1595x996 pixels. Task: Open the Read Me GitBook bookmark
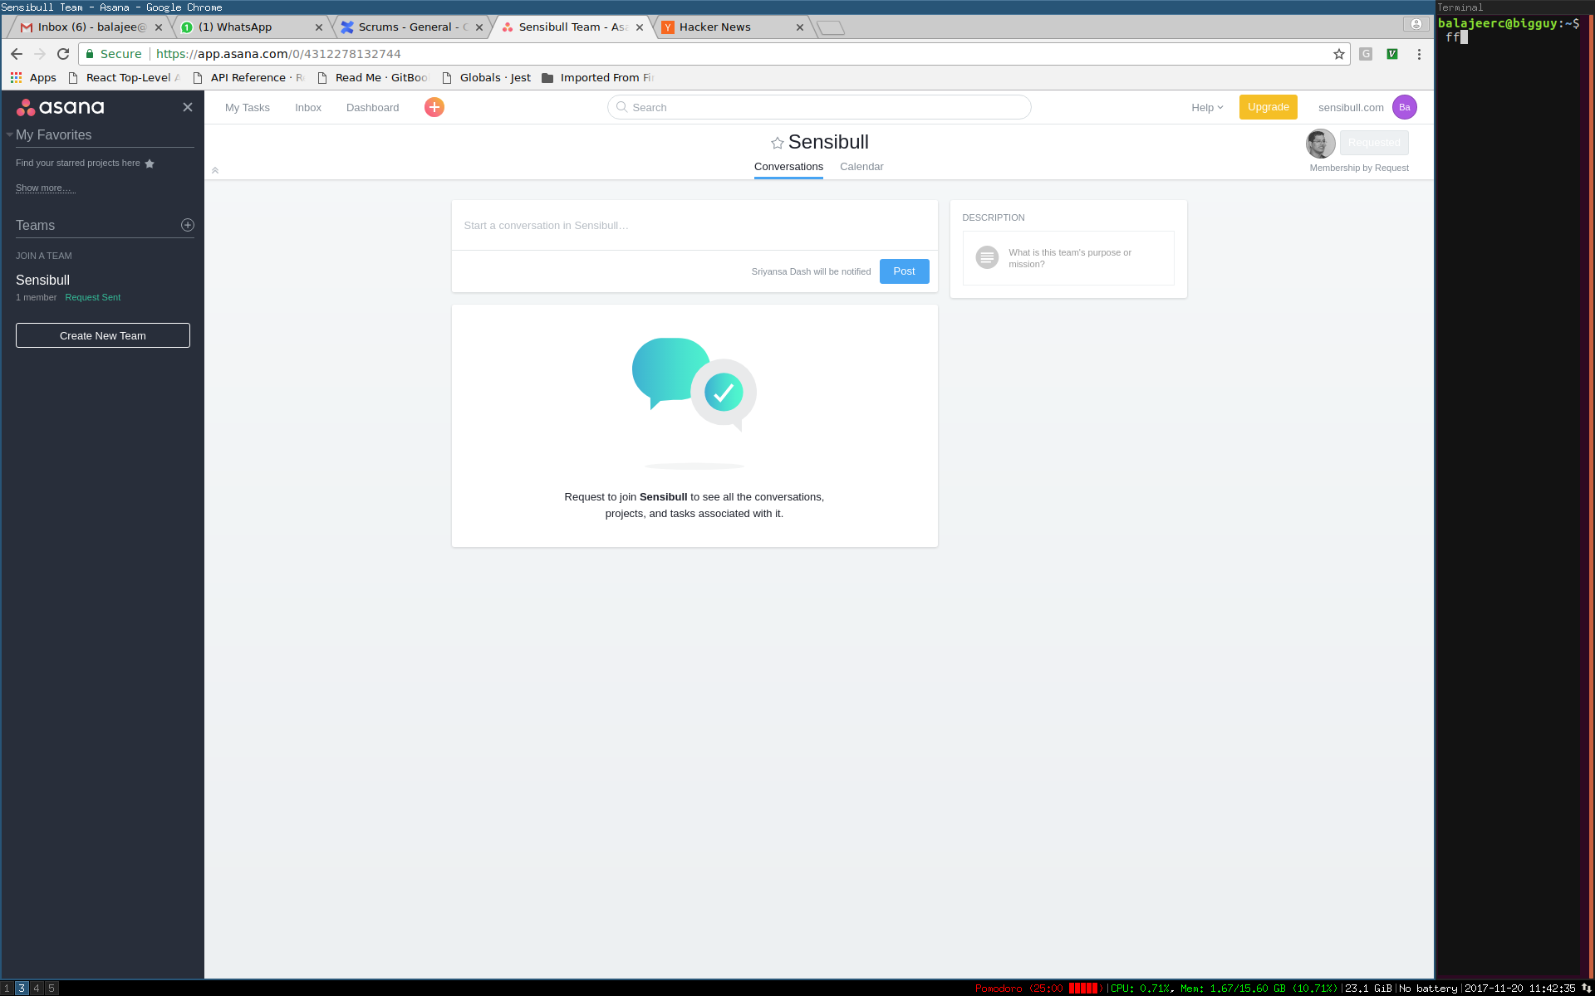(x=372, y=77)
